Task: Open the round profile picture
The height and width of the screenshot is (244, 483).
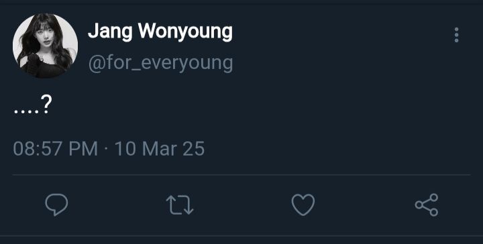Action: (x=46, y=46)
